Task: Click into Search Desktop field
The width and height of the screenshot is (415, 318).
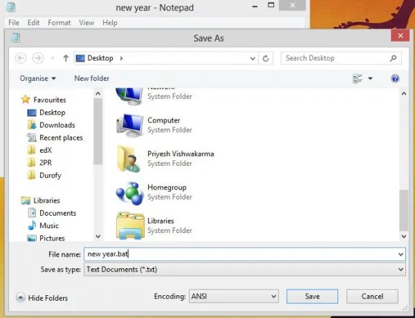Action: click(x=341, y=58)
